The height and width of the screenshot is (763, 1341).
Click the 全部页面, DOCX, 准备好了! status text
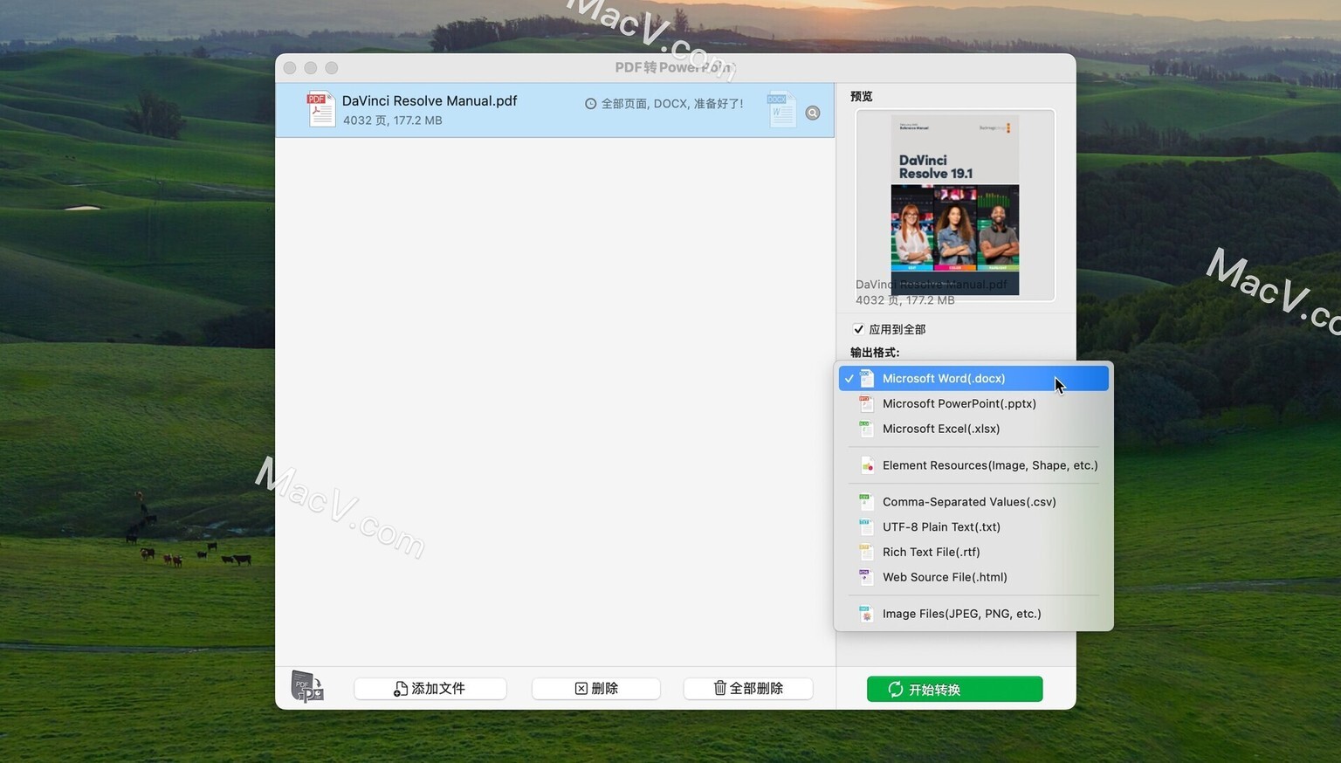pos(672,104)
